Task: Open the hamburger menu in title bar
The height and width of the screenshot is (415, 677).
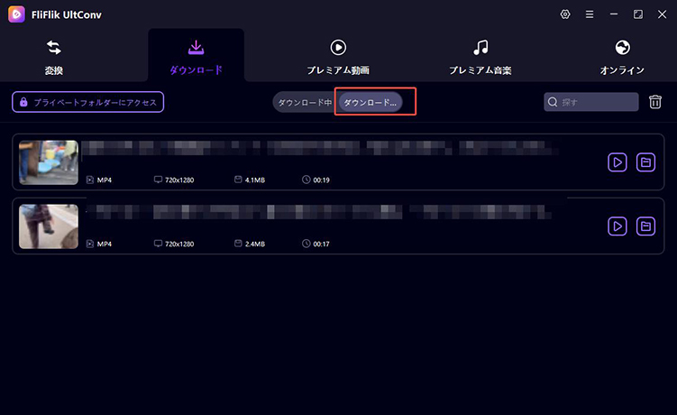Action: (589, 14)
